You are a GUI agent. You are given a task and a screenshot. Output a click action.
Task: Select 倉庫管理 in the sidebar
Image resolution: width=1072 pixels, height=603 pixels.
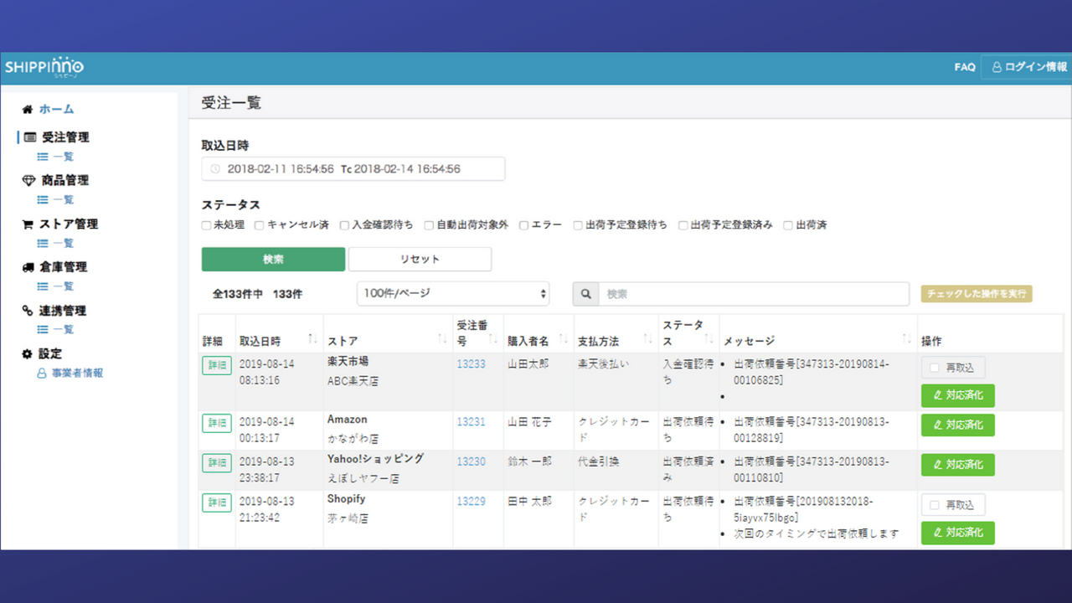[65, 267]
